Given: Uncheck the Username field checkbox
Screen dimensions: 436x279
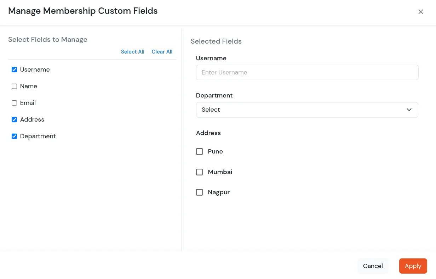Looking at the screenshot, I should [x=14, y=69].
